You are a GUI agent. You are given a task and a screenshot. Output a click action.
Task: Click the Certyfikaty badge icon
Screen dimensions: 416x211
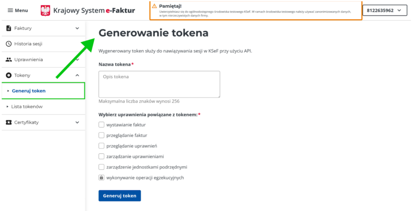click(9, 122)
